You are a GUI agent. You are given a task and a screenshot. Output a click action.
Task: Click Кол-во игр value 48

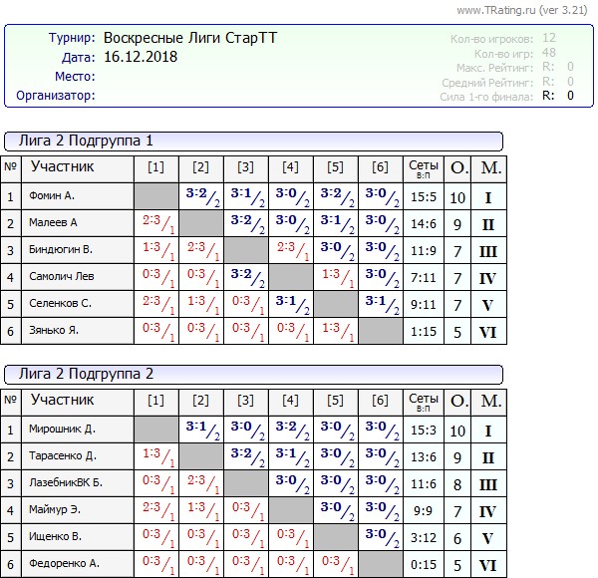point(549,53)
